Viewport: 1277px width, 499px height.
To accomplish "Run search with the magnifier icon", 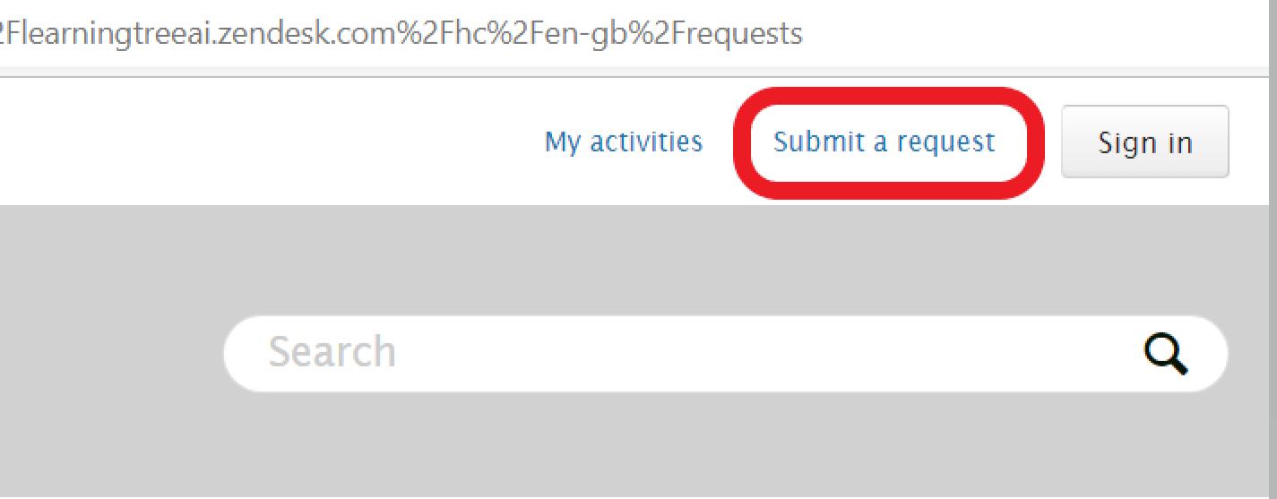I will point(1165,354).
